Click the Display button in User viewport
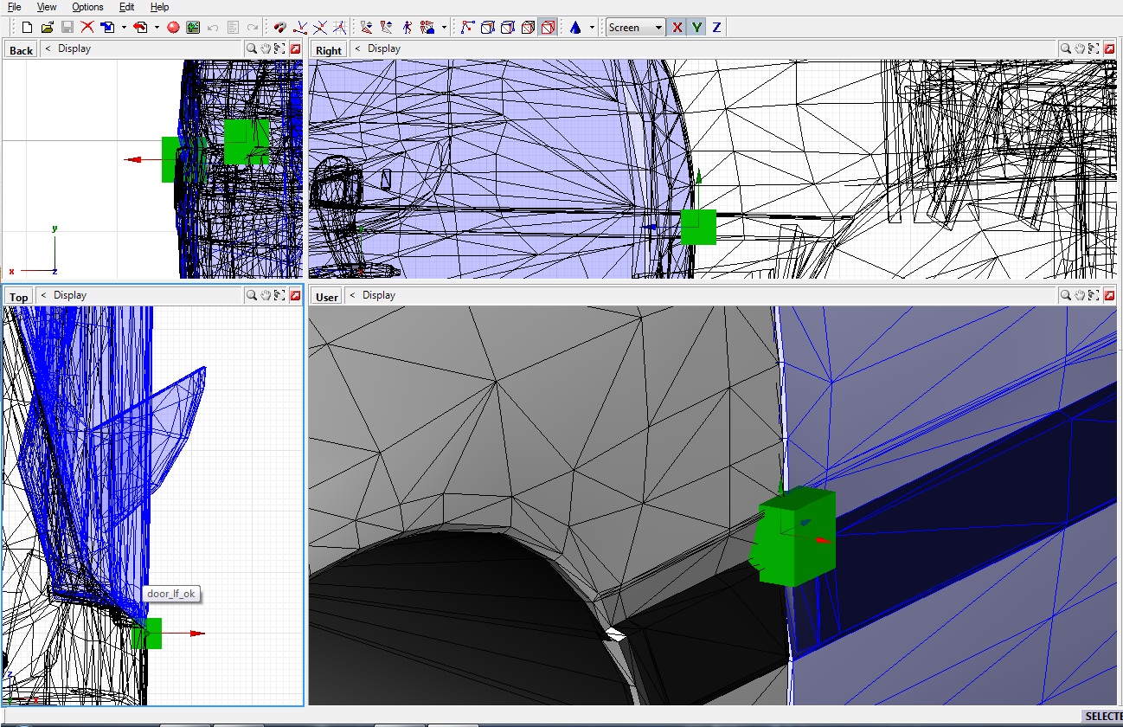Viewport: 1123px width, 727px height. pos(378,296)
